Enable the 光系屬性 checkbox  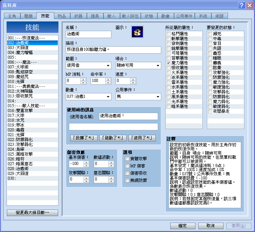pyautogui.click(x=169, y=102)
